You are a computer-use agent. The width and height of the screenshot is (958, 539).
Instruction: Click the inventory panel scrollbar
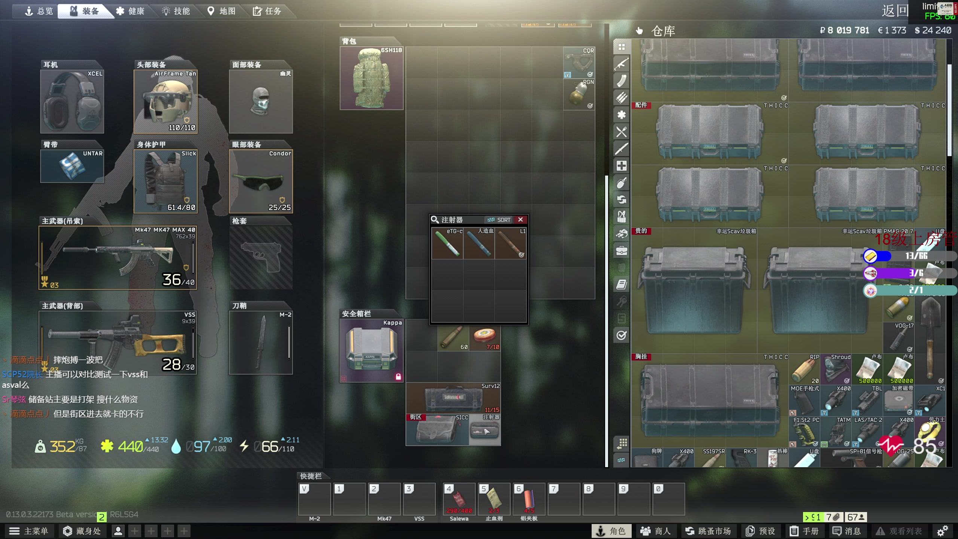607,321
